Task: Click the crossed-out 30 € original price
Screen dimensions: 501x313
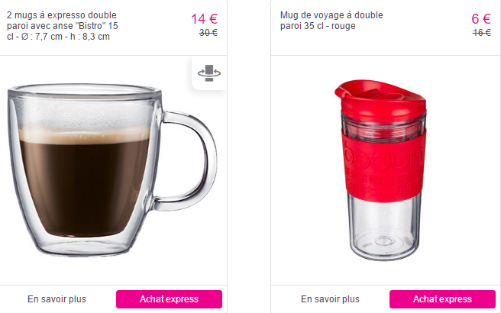Action: click(x=208, y=33)
